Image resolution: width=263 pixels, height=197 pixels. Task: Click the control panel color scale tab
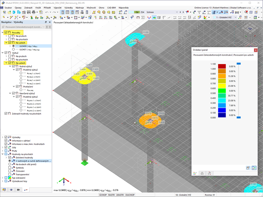(x=195, y=173)
